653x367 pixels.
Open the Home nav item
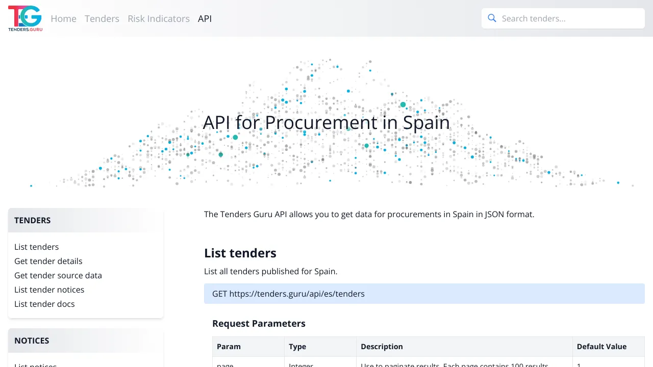pos(63,18)
